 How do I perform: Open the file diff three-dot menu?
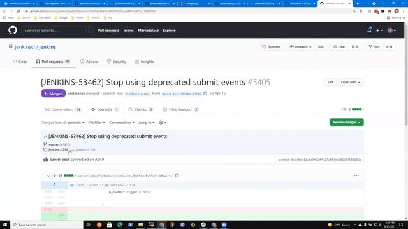point(356,176)
